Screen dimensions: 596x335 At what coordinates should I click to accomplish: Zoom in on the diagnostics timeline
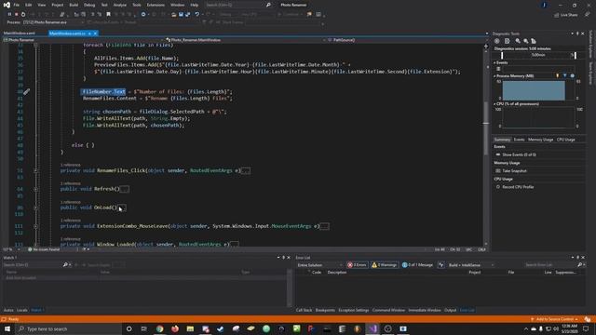point(518,41)
